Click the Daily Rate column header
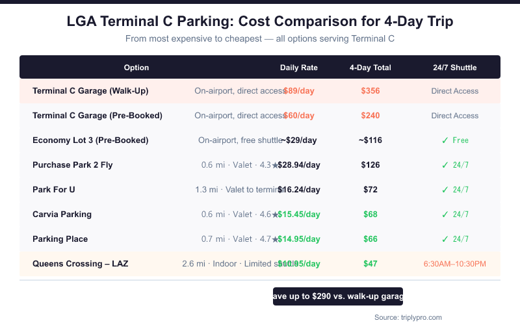The image size is (520, 325). (299, 68)
